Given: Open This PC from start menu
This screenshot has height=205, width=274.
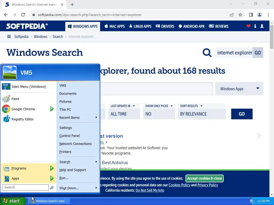Looking at the screenshot, I should 78,109.
